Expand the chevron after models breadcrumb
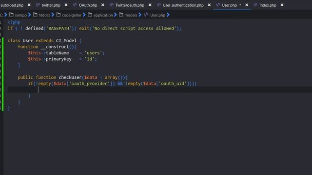Image resolution: width=312 pixels, height=175 pixels. 140,15
